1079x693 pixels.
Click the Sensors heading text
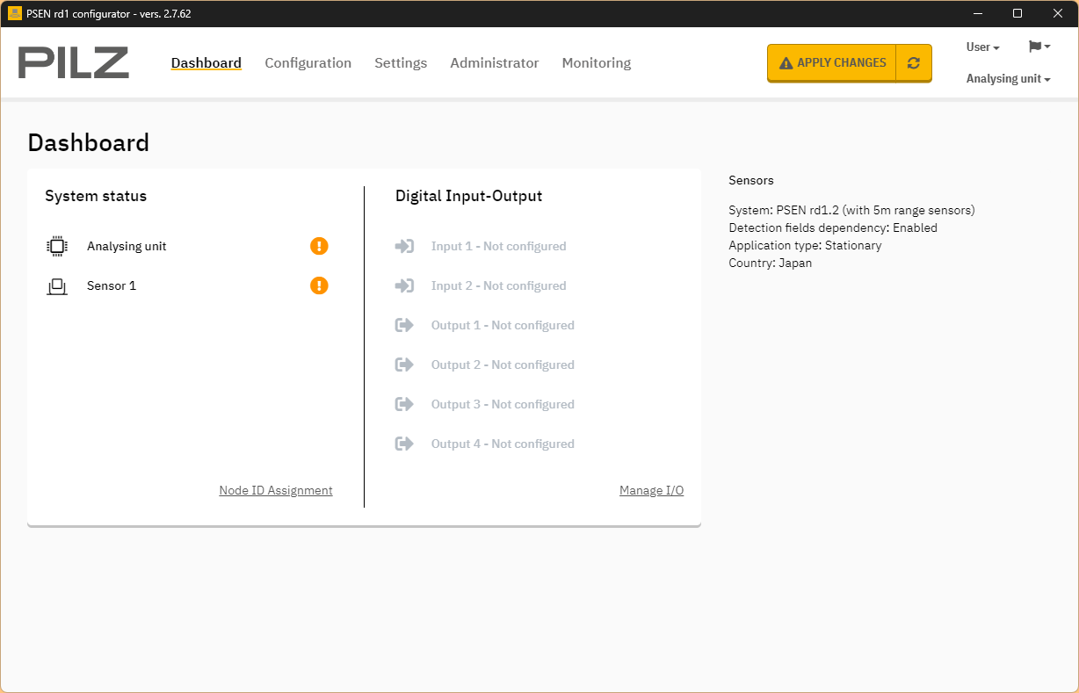point(751,181)
